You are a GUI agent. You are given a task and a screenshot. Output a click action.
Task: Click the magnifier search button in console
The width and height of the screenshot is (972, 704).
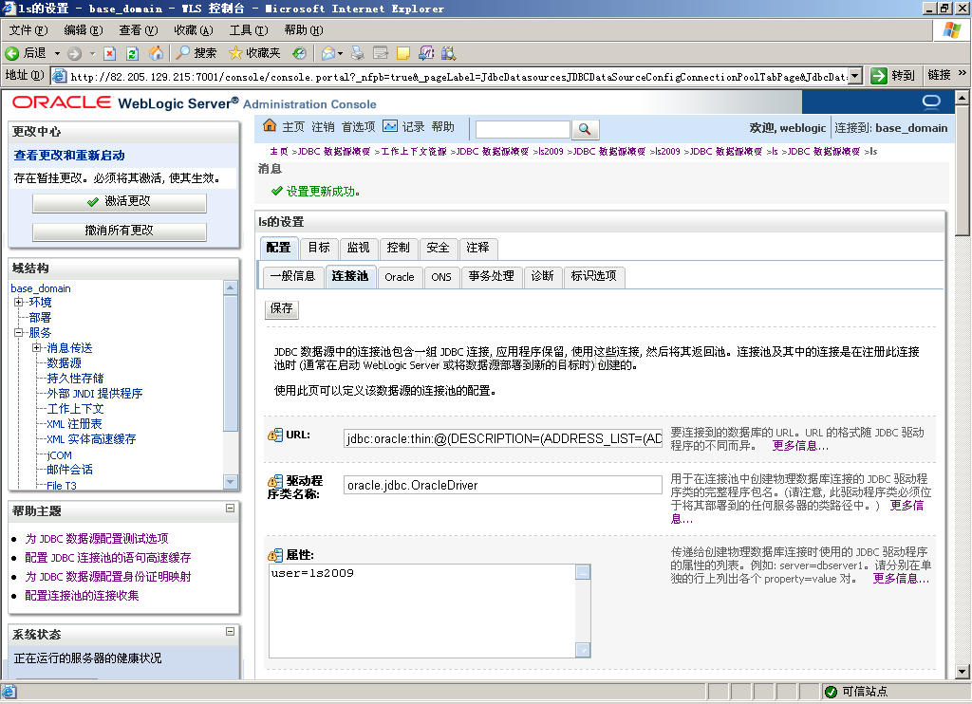586,129
